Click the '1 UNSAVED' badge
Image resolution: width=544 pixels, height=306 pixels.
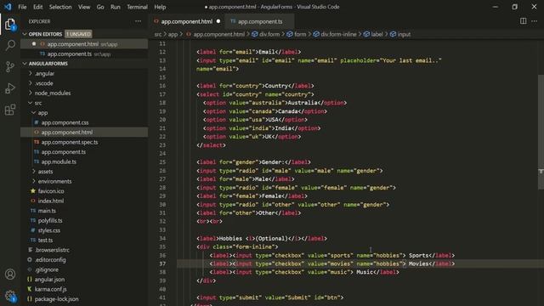click(78, 34)
